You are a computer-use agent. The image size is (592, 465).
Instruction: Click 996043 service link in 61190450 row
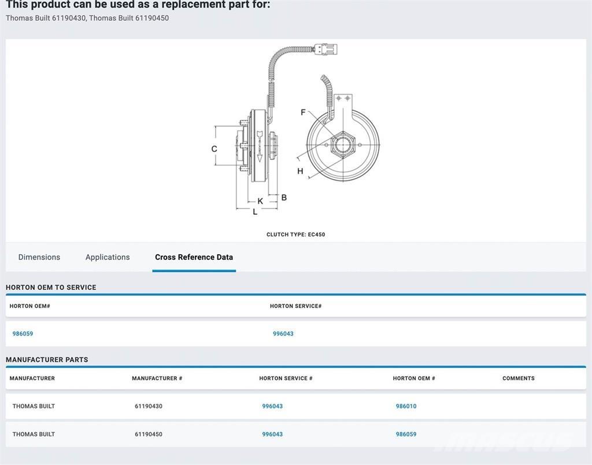tap(273, 434)
